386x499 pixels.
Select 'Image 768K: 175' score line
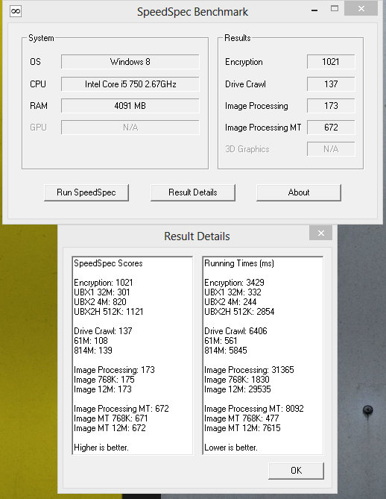[x=104, y=380]
